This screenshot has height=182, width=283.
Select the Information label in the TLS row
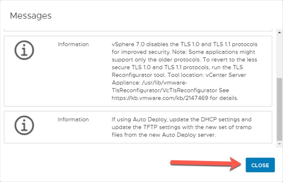[x=73, y=44]
